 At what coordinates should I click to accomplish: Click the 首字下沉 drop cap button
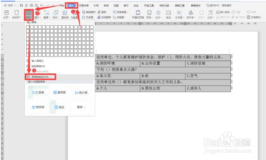click(x=223, y=17)
